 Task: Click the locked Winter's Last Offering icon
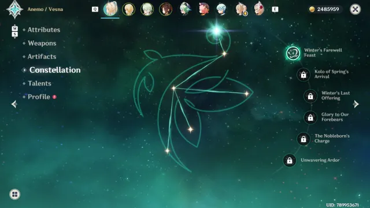click(310, 96)
